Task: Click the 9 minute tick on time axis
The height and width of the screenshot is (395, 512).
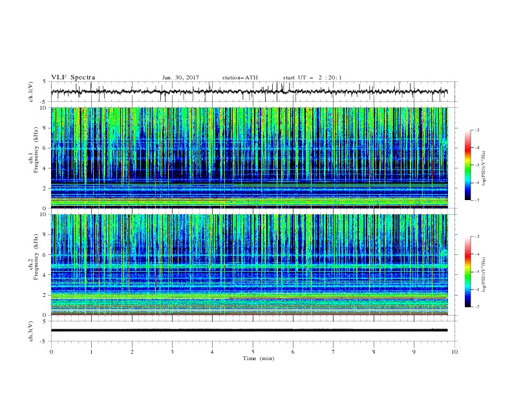Action: click(414, 352)
